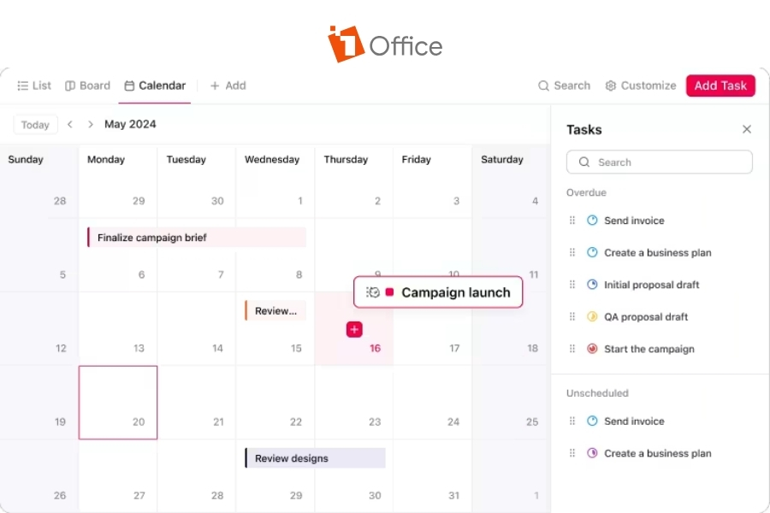This screenshot has width=770, height=513.
Task: Click the Tasks panel search field
Action: pyautogui.click(x=659, y=162)
